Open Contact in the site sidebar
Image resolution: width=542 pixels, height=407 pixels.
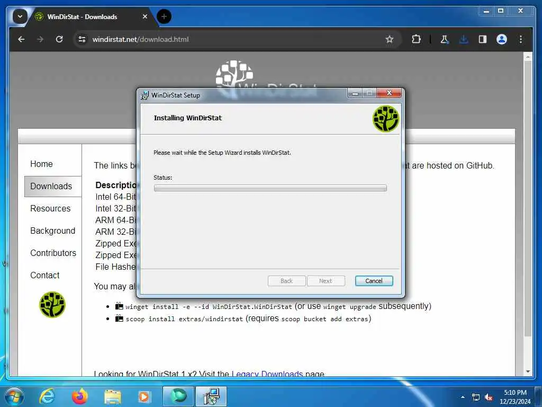[x=45, y=275]
